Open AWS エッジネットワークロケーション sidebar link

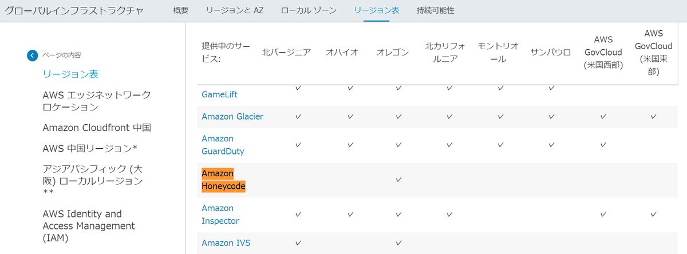[x=96, y=101]
